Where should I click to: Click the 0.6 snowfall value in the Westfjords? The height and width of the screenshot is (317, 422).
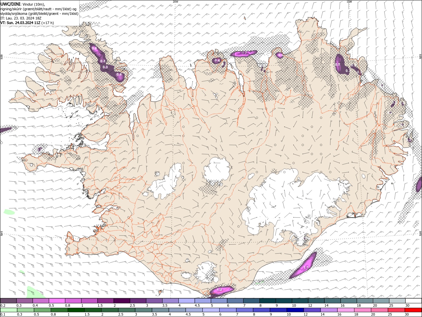94,49
